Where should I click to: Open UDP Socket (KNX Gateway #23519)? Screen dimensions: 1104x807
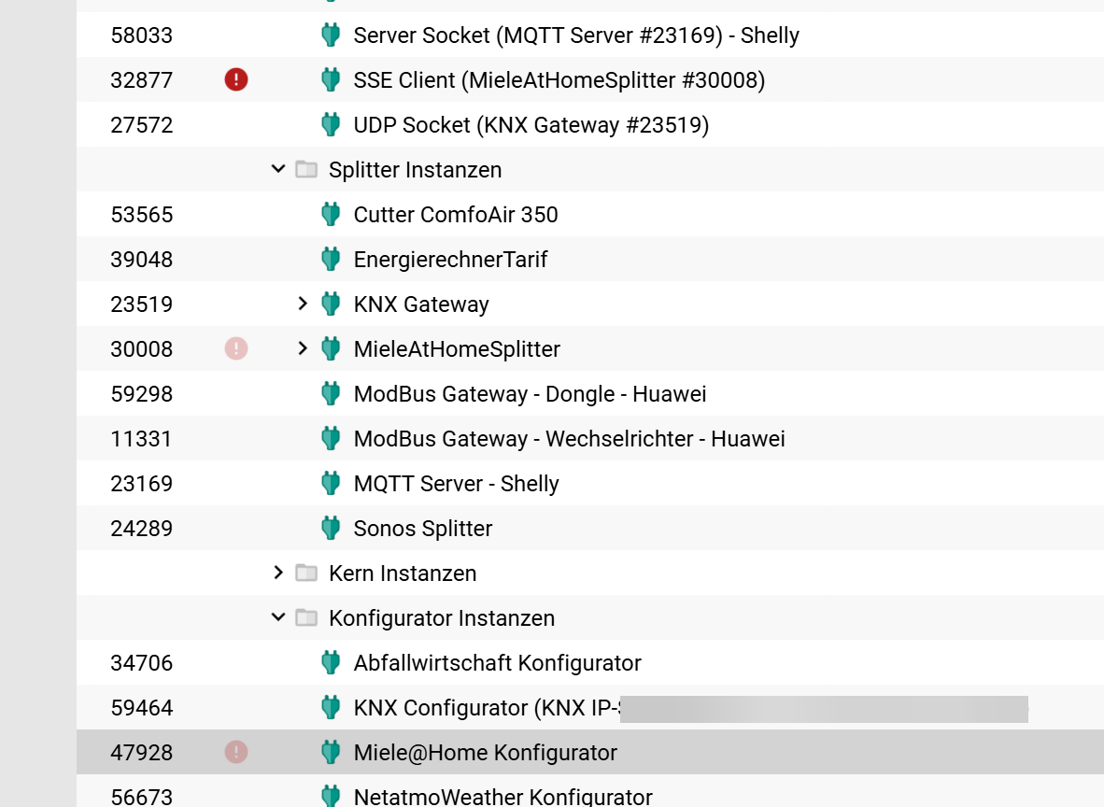(x=531, y=125)
